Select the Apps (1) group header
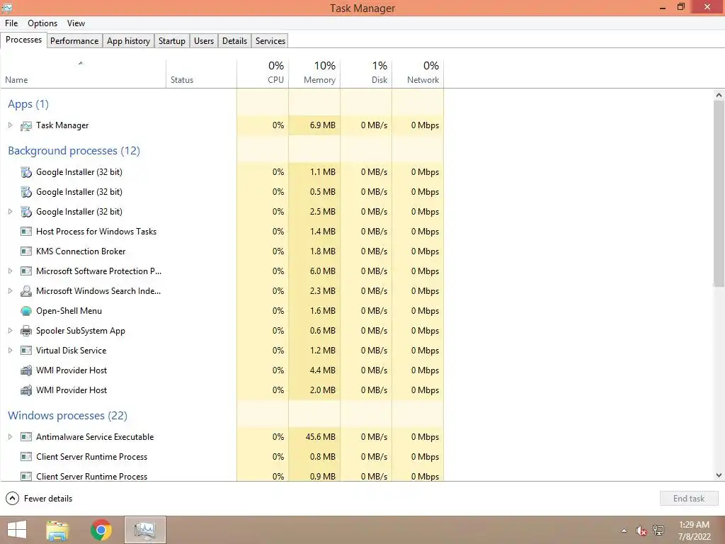 coord(28,104)
